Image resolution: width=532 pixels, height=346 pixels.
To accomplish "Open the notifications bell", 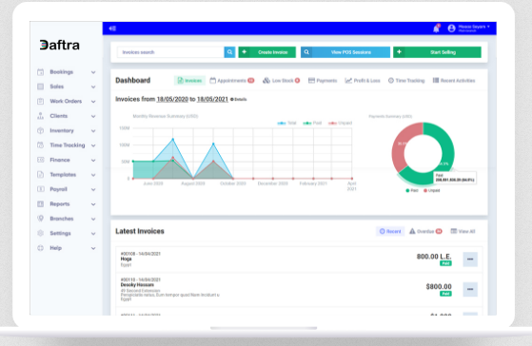I will pos(436,29).
